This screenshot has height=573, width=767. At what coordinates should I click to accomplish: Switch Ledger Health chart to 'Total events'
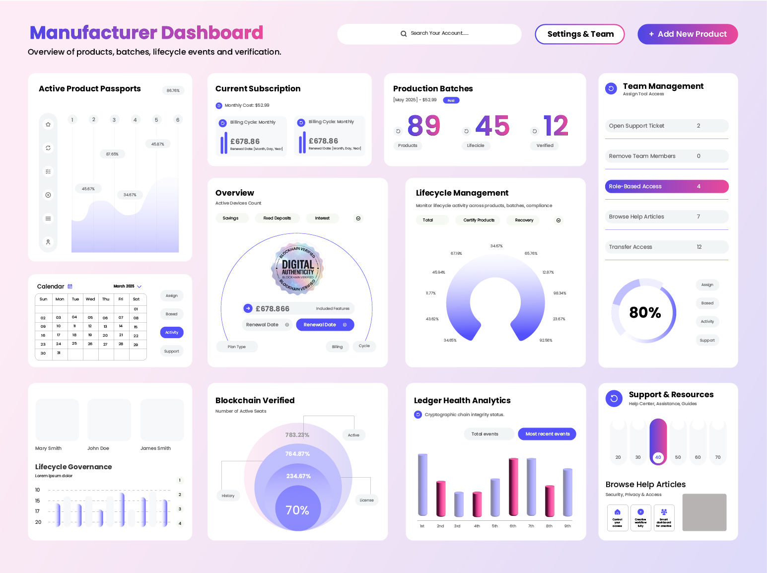pyautogui.click(x=485, y=434)
